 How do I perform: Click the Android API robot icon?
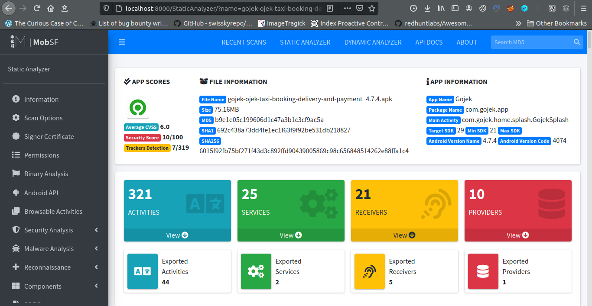pyautogui.click(x=16, y=193)
